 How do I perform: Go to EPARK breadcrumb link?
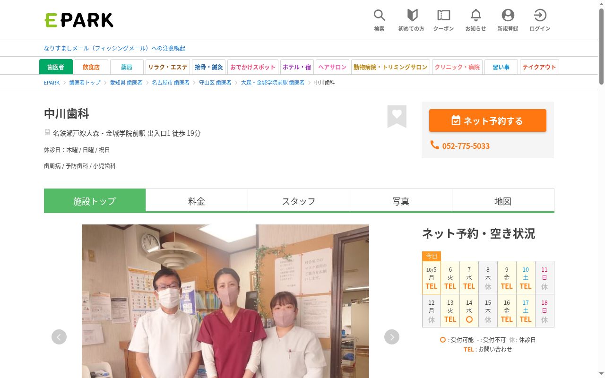coord(52,83)
